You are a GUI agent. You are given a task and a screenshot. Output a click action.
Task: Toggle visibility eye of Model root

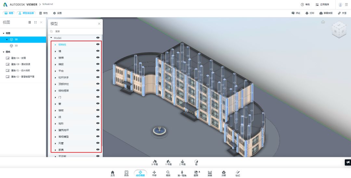(x=98, y=38)
